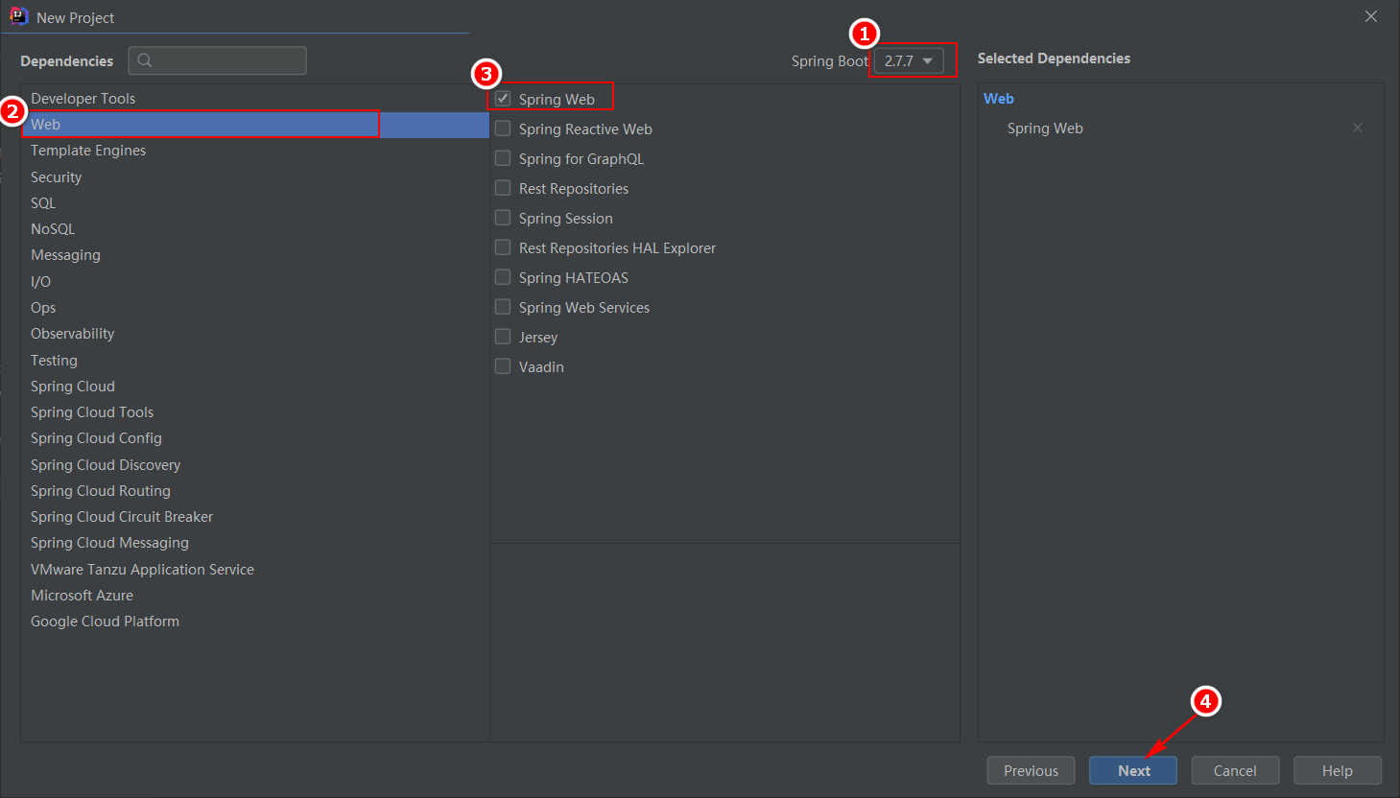
Task: Click the Web group in Selected Dependencies
Action: pos(999,99)
